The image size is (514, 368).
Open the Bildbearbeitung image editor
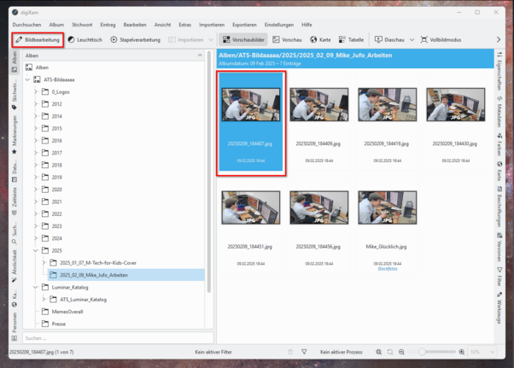(x=38, y=39)
